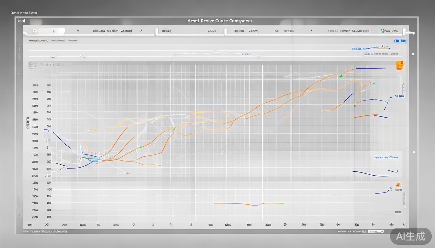This screenshot has width=435, height=248.
Task: Click the small orange icon near bottom-right curve
Action: coord(398,185)
